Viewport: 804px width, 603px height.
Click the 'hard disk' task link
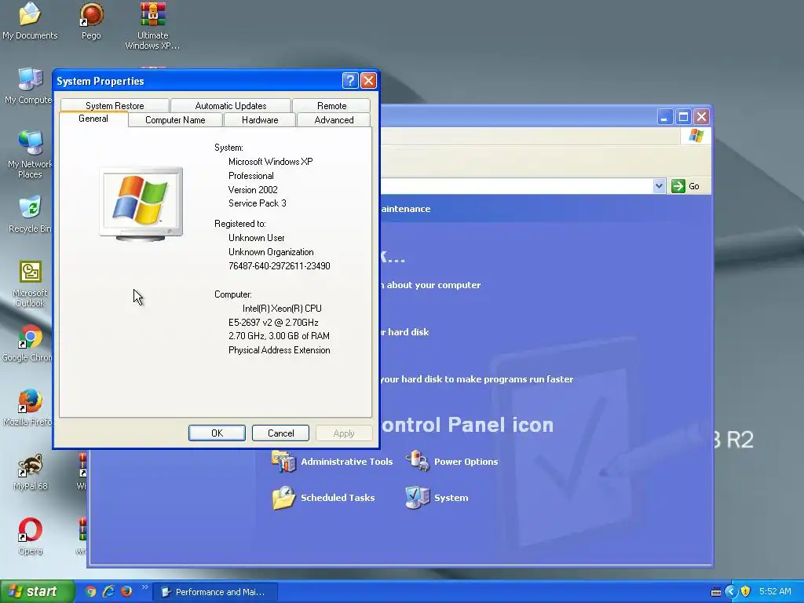pos(405,332)
